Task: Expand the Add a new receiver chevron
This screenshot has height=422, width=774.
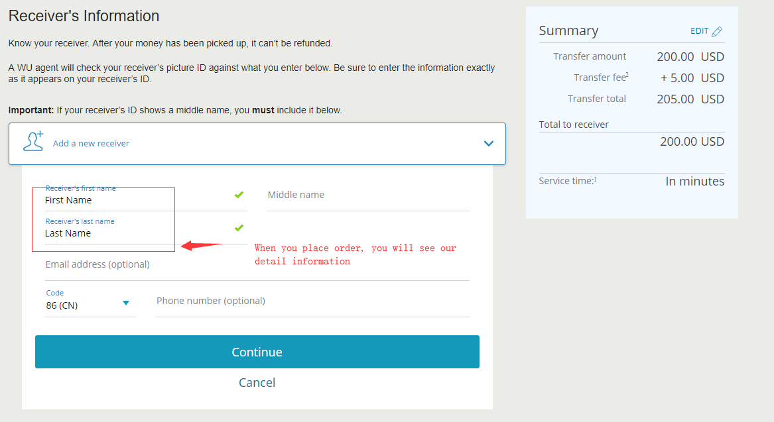Action: tap(489, 144)
